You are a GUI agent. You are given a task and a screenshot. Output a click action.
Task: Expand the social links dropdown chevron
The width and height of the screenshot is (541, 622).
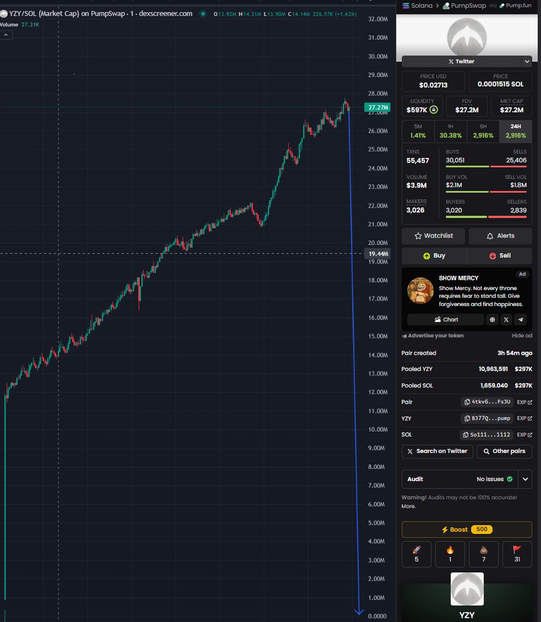tap(527, 62)
